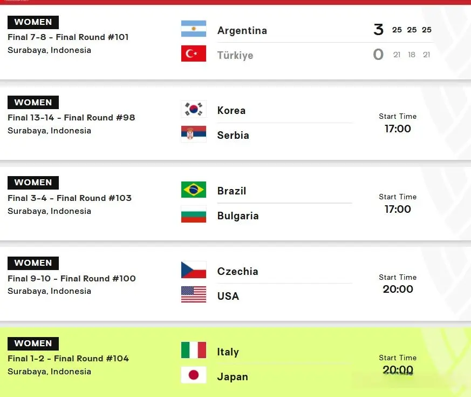Click the Bulgaria flag icon
Screen dimensions: 471x397
point(193,214)
